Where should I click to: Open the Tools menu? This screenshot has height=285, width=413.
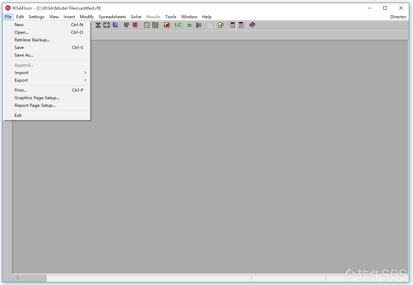click(x=171, y=17)
